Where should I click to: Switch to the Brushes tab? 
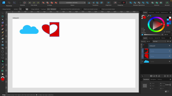151,38
